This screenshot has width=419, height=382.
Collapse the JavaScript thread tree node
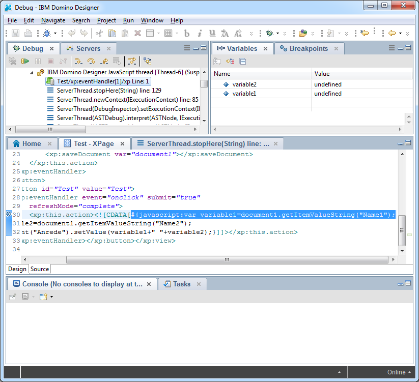click(32, 73)
